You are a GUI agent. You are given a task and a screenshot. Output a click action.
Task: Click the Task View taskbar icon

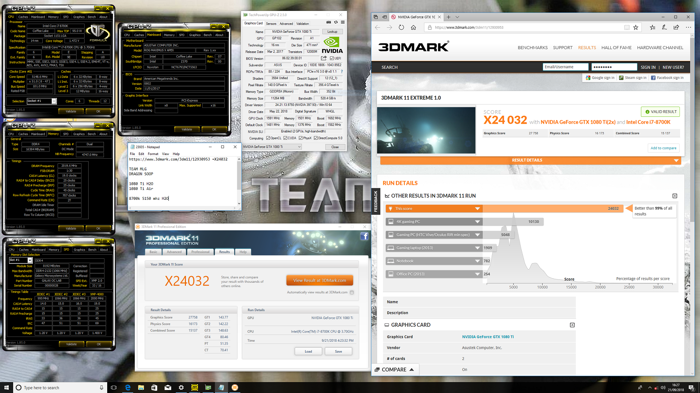[114, 388]
